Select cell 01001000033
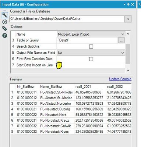The height and width of the screenshot is (147, 141). [27, 132]
